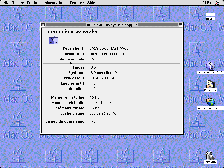This screenshot has width=224, height=168.
Task: Click the Macintosh Quadra 900 text
Action: (x=108, y=54)
